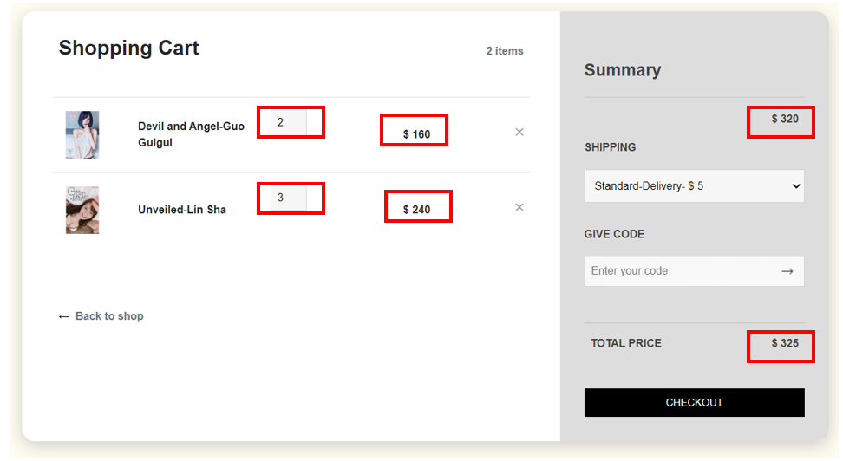The width and height of the screenshot is (843, 461).
Task: Focus quantity field for Devil and Angel
Action: 288,122
